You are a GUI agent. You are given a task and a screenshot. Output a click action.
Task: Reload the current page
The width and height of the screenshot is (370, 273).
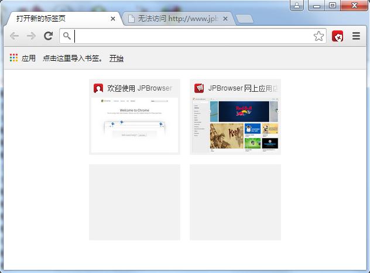point(49,36)
